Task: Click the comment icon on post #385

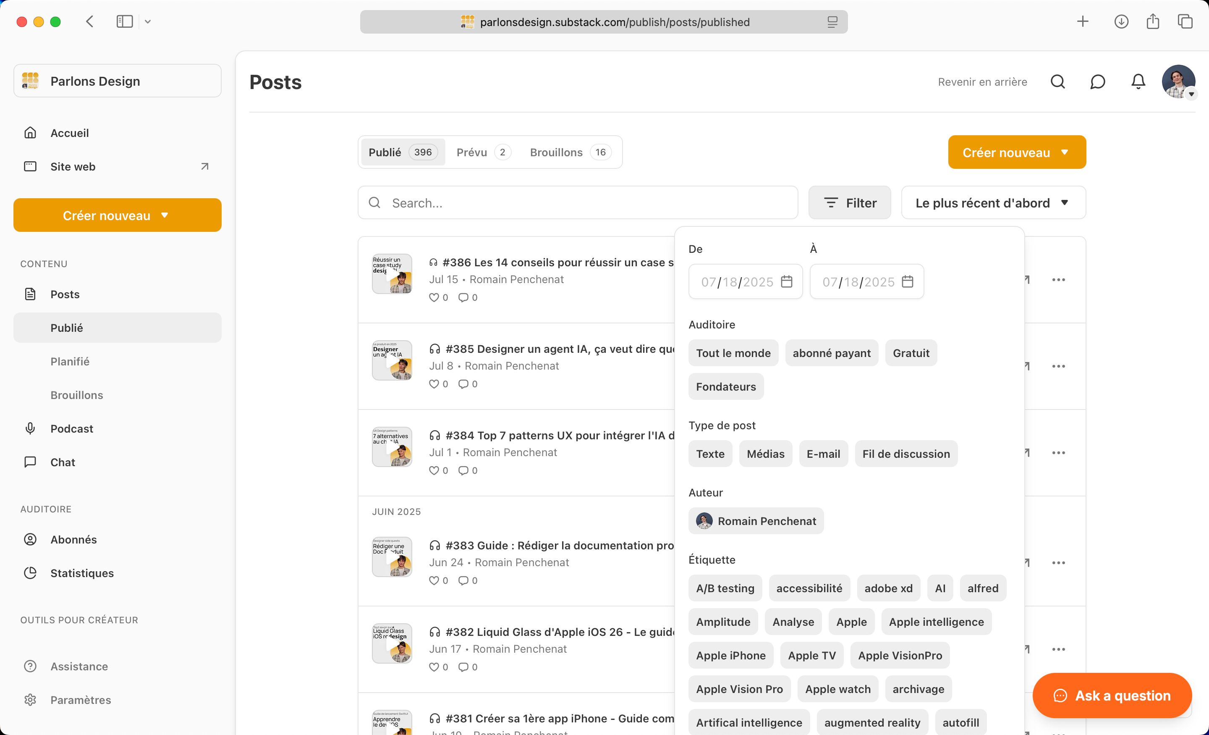Action: (x=463, y=384)
